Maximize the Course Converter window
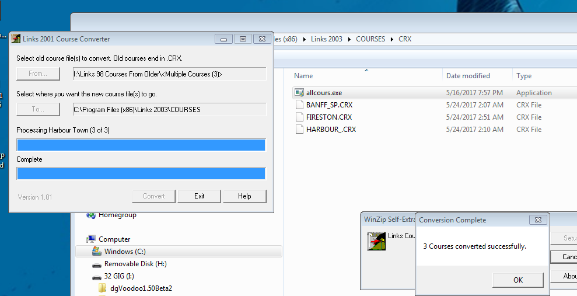Screen dimensions: 577x296 point(243,39)
